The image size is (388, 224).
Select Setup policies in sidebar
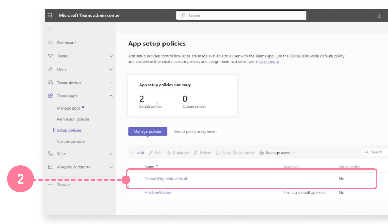69,130
